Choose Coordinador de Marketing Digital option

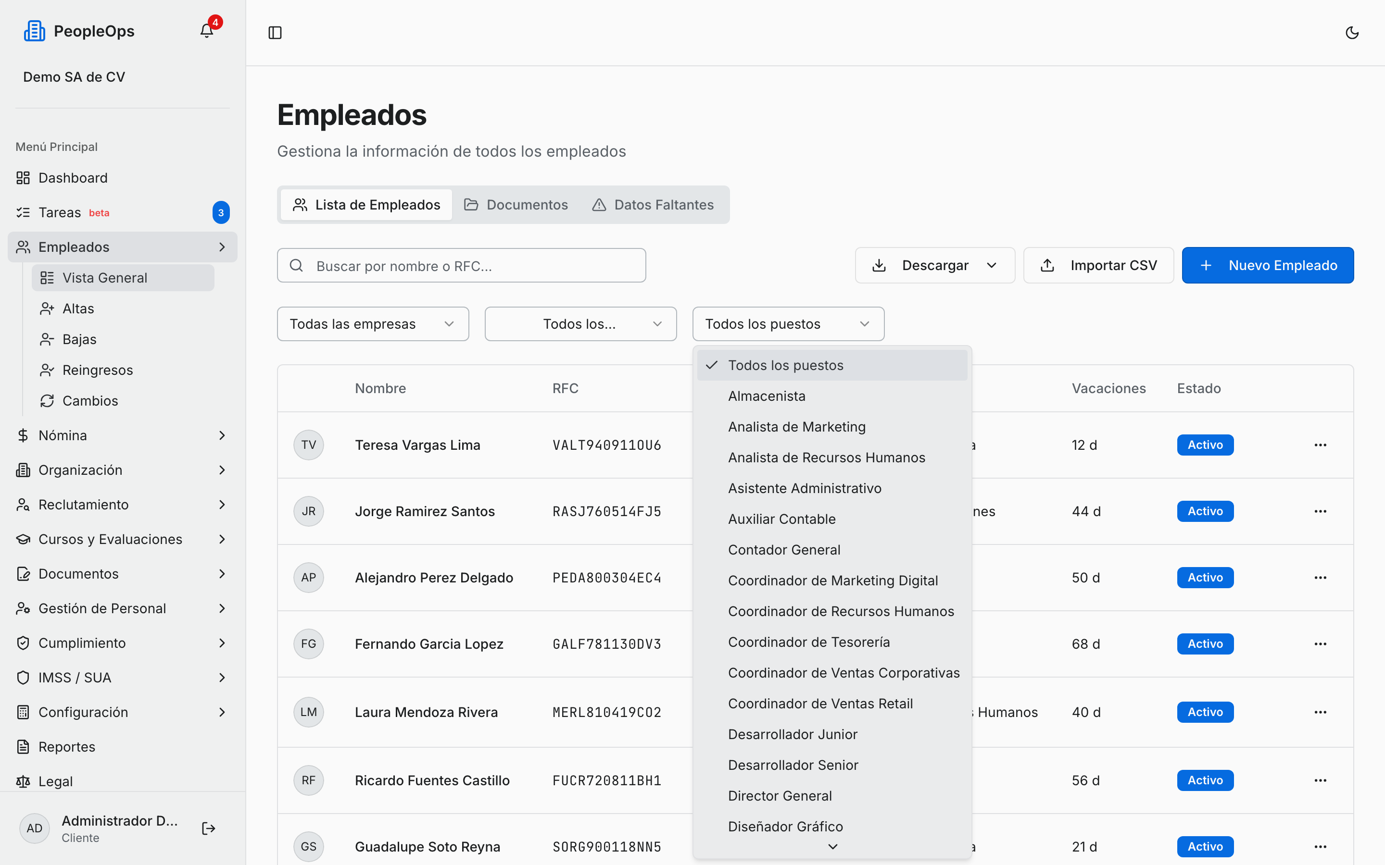click(832, 581)
